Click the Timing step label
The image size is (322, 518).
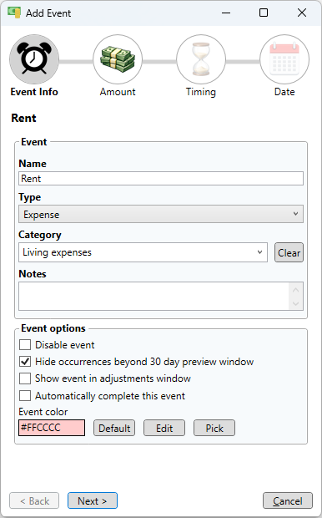coord(201,92)
